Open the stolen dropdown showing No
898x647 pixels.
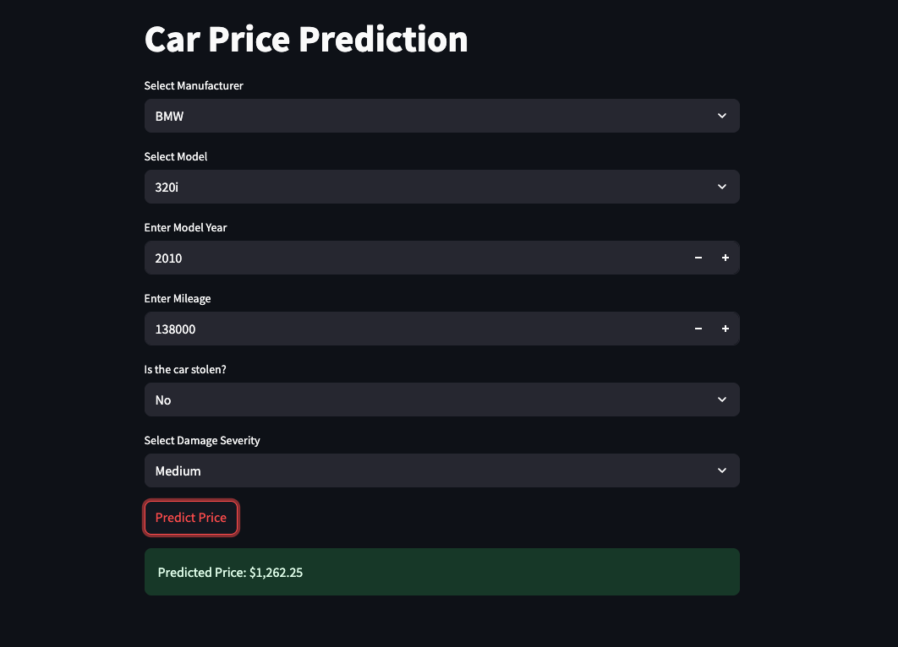click(423, 400)
